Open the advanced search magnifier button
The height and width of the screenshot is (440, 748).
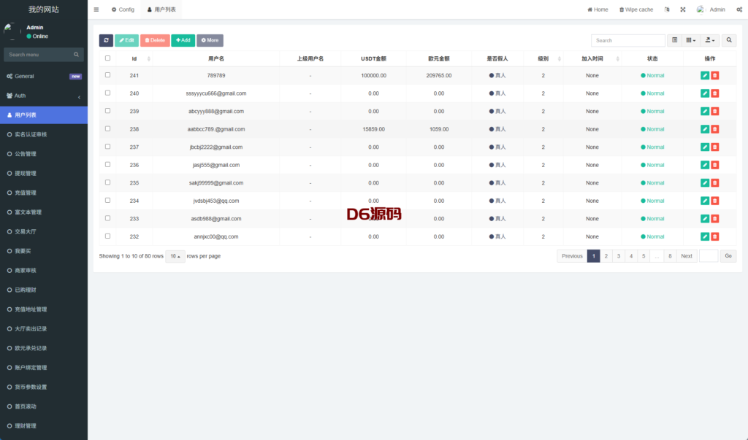click(729, 40)
